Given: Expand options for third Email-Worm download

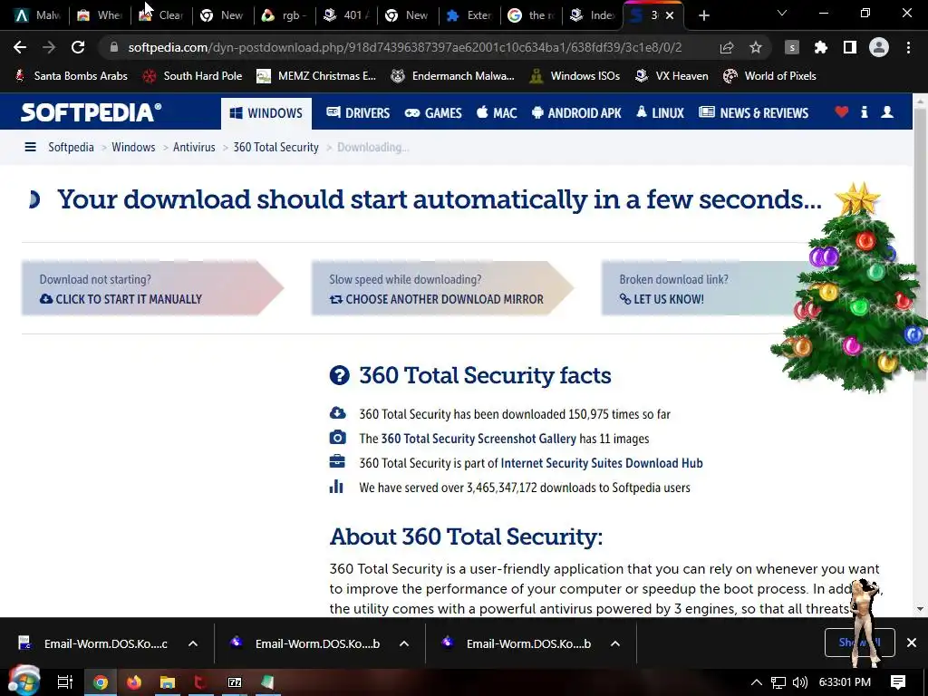Looking at the screenshot, I should (615, 643).
